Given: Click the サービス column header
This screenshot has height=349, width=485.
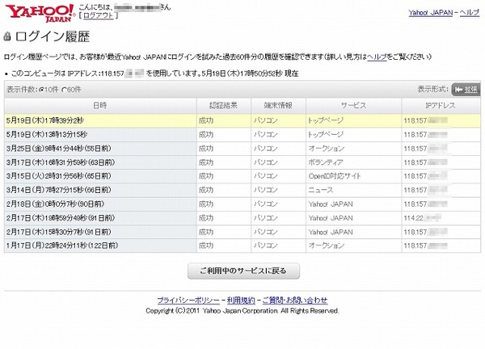Looking at the screenshot, I should (353, 106).
